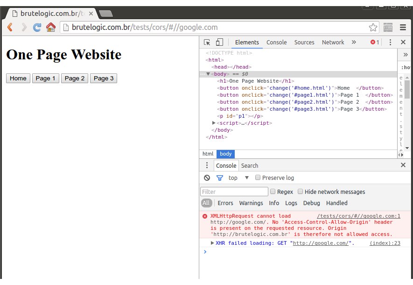Close the console drawer
Viewport: 413px width, 285px height.
pyautogui.click(x=403, y=165)
